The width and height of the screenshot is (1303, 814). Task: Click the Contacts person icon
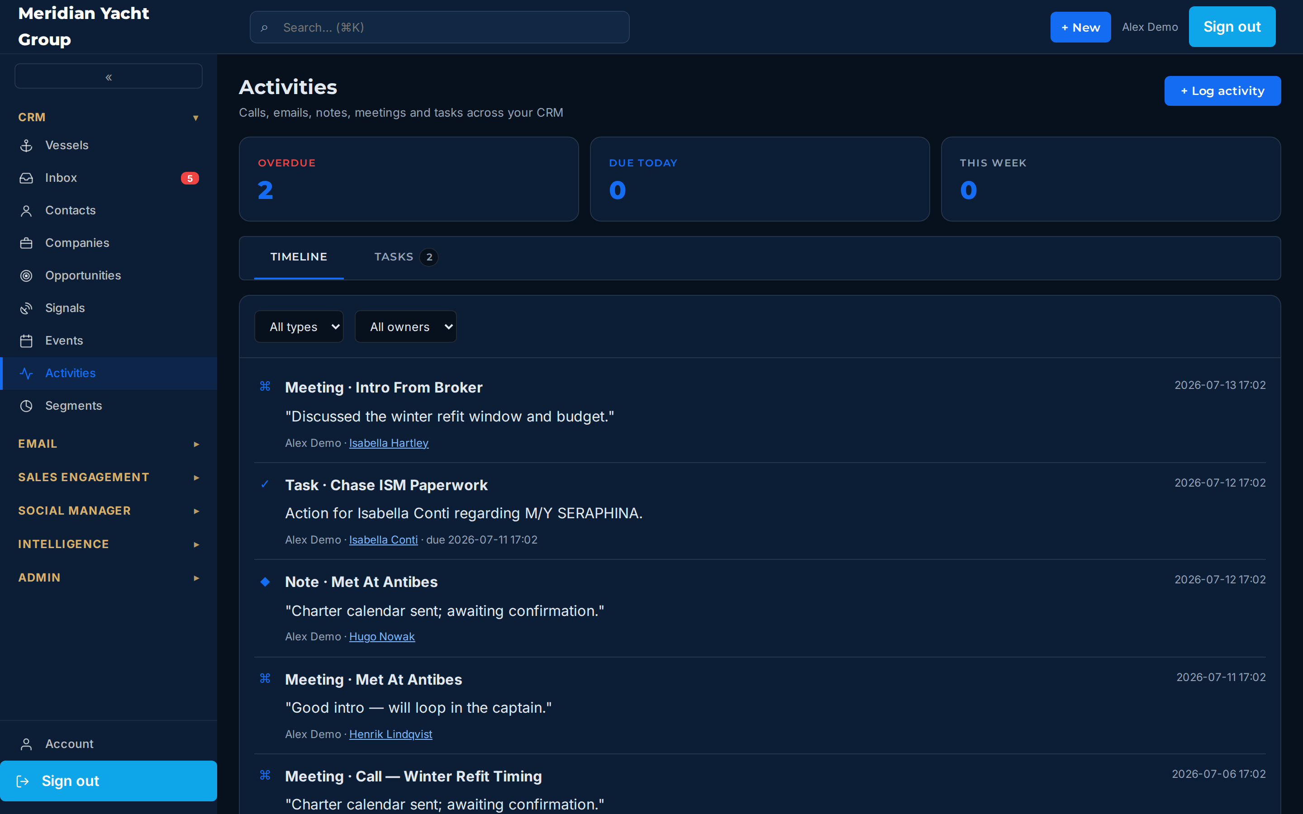point(26,210)
